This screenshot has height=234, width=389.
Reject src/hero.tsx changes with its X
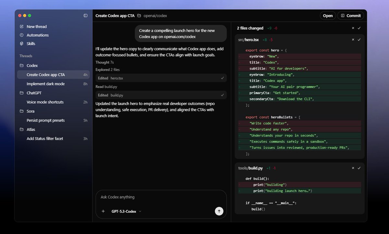(353, 40)
